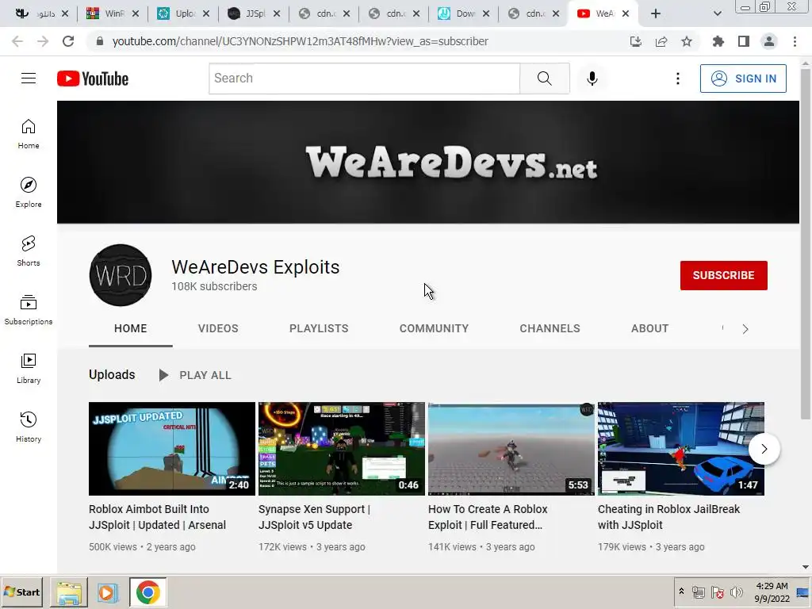Switch to the ABOUT tab
The image size is (812, 609).
point(650,328)
